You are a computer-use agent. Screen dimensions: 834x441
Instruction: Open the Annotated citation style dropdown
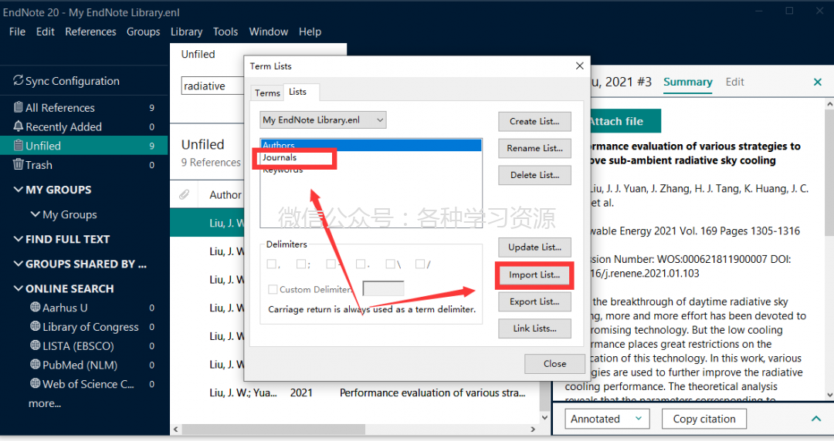point(607,419)
